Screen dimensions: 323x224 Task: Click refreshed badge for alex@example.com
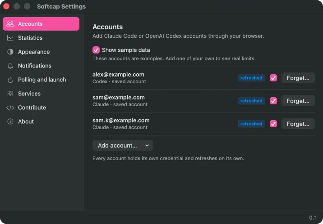[x=251, y=78]
